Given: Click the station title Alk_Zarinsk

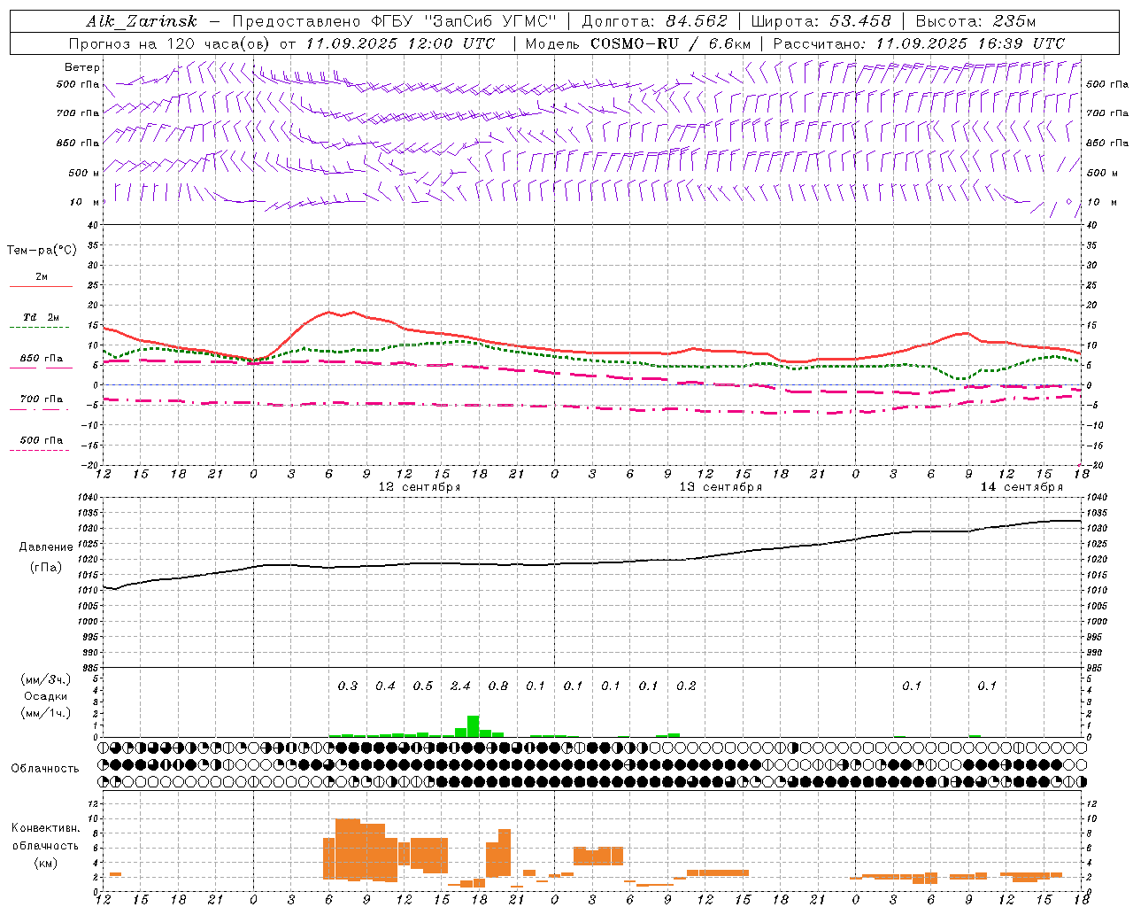Looking at the screenshot, I should (x=142, y=21).
